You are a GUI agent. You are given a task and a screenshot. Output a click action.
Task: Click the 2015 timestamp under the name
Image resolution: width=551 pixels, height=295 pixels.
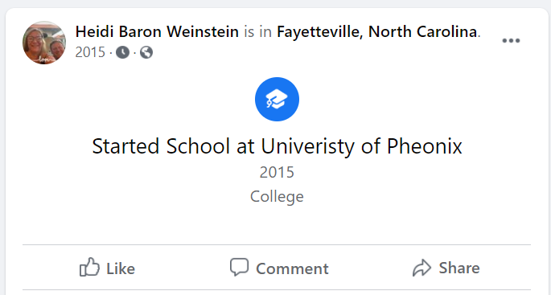click(x=90, y=52)
